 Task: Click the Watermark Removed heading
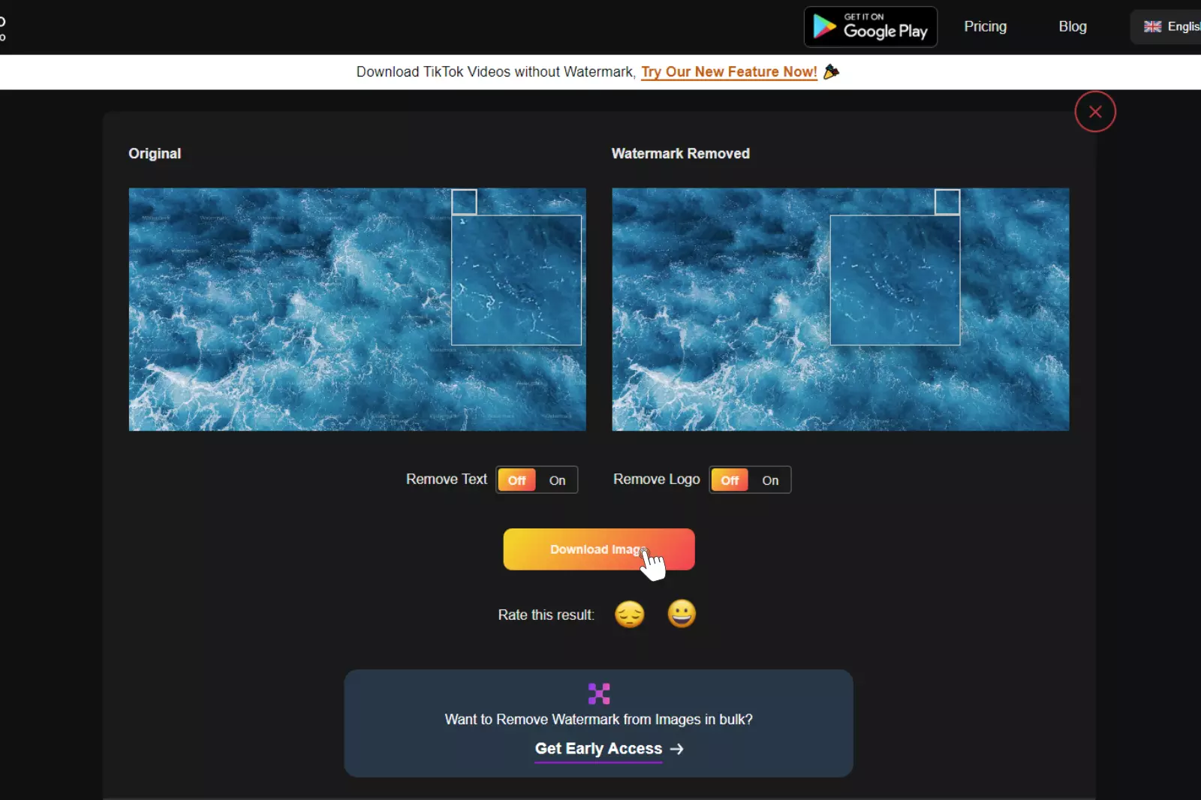[681, 153]
